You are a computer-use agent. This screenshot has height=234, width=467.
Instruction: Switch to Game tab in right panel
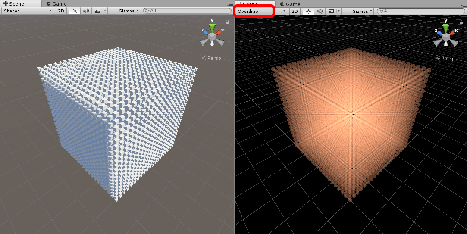[290, 4]
